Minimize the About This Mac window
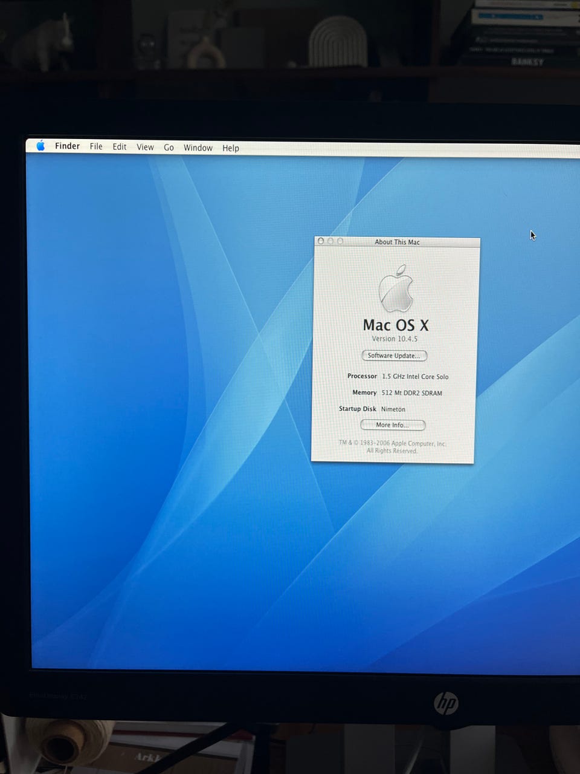 pos(330,241)
